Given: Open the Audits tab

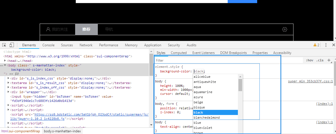Looking at the screenshot, I should click(191, 45).
